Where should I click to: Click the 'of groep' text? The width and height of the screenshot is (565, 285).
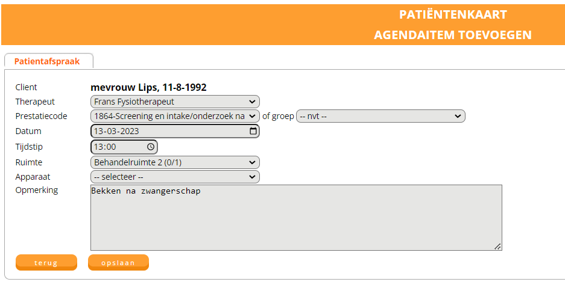point(278,116)
